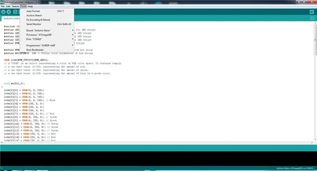Expand Board: "Arduino Nano" submenu
317x171 pixels.
point(47,30)
